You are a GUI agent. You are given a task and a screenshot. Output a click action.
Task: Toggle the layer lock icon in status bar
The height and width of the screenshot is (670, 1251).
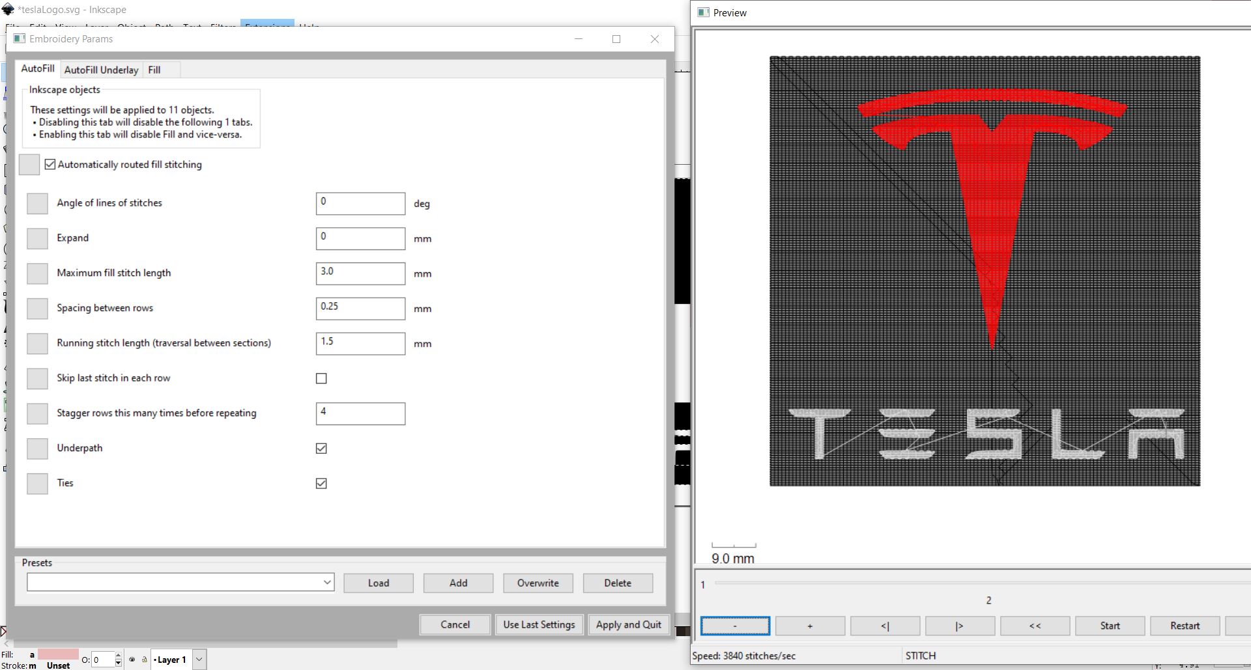coord(144,660)
